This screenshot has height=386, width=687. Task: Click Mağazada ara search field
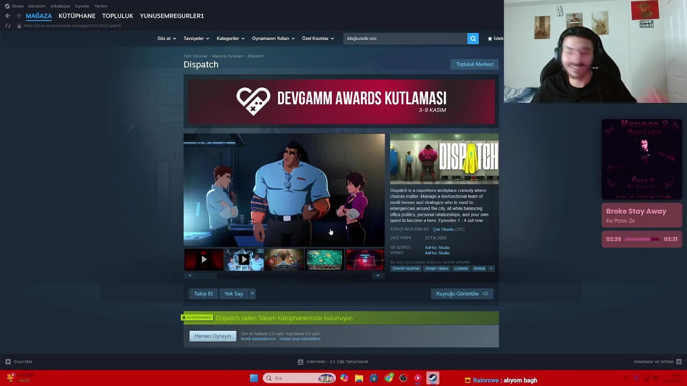coord(405,39)
